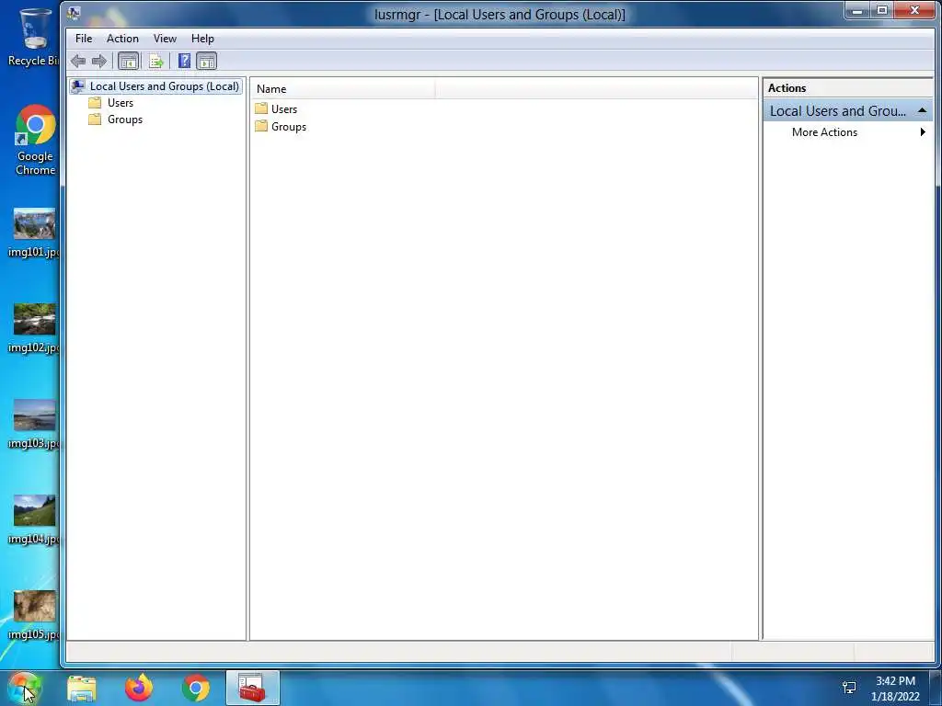This screenshot has width=942, height=706.
Task: Open the Help toolbar icon
Action: [x=184, y=61]
